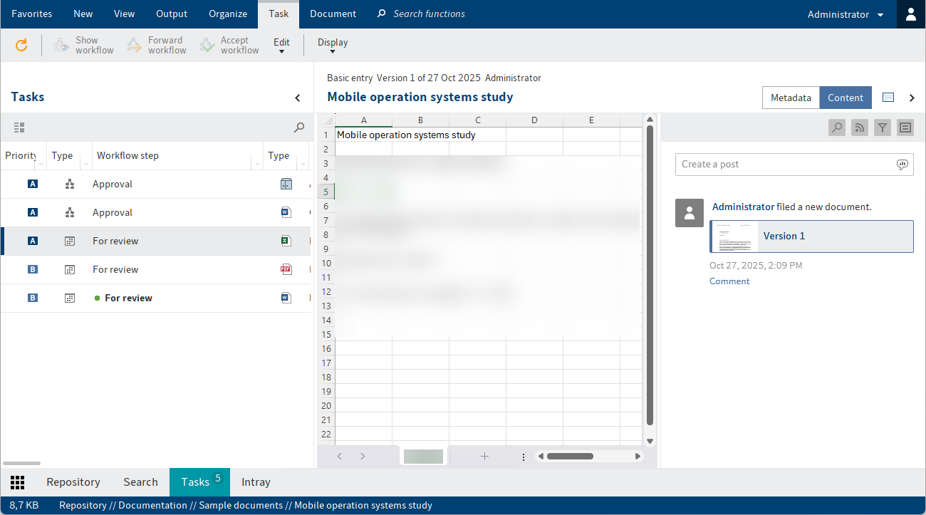Switch to the Repository area
Viewport: 926px width, 515px height.
73,482
